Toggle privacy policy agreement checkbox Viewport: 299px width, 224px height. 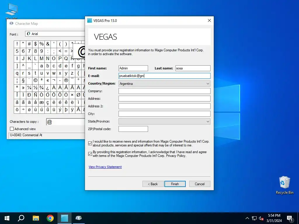[90, 154]
